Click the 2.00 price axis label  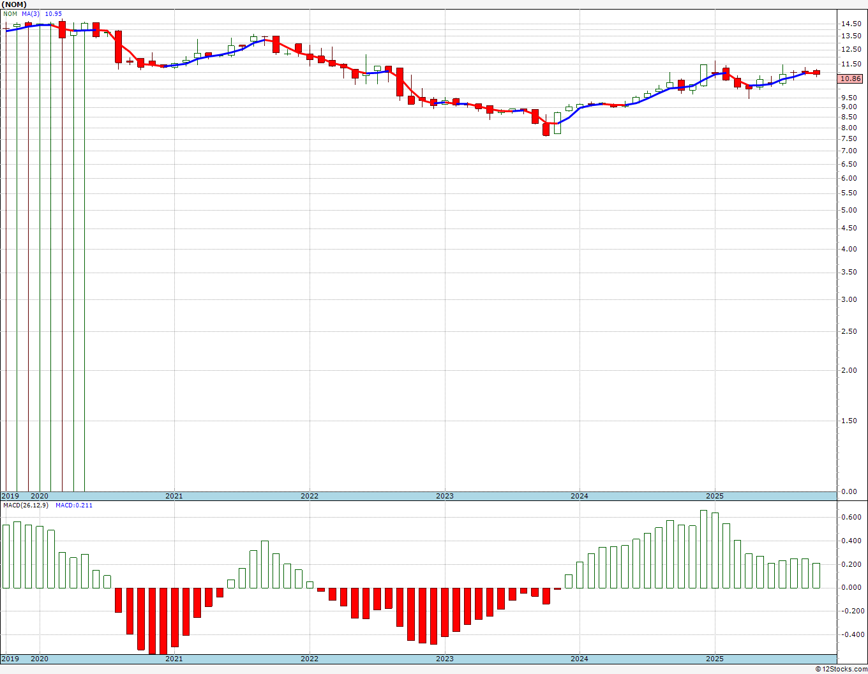pos(850,370)
